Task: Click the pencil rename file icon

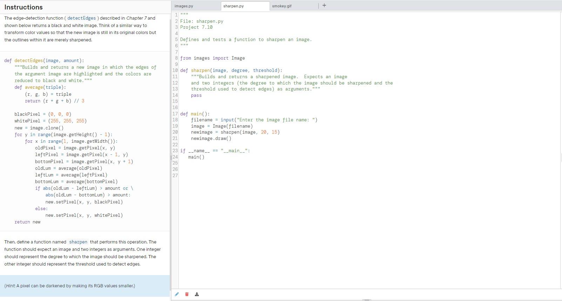Action: [177, 294]
